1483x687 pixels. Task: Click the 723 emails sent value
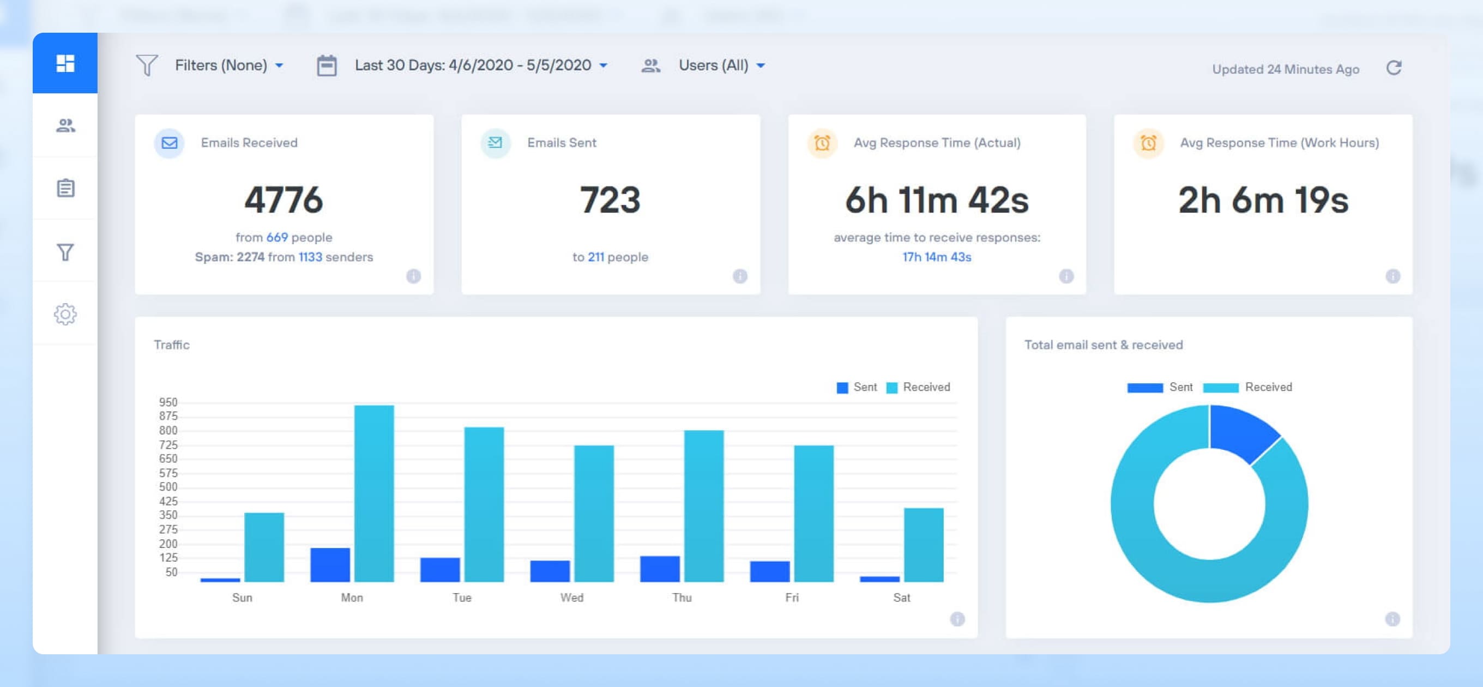[610, 200]
